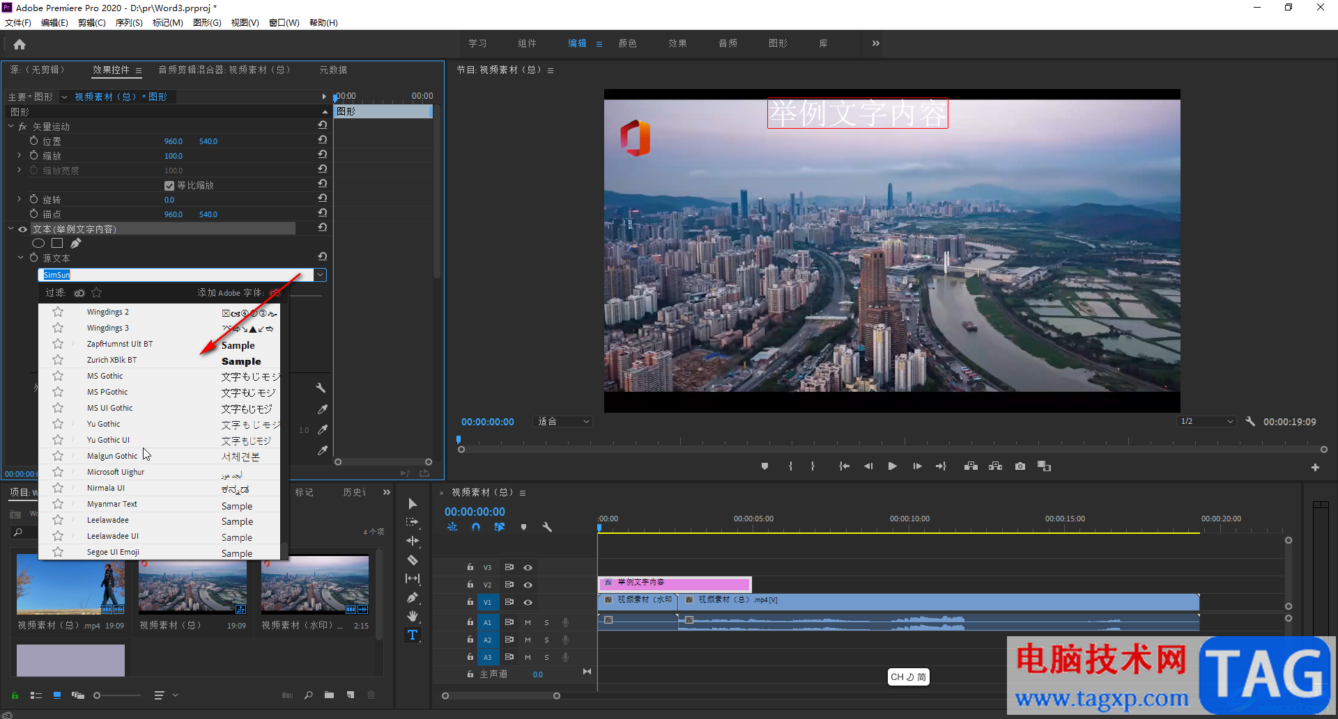This screenshot has width=1338, height=719.
Task: Open the 图形(G) menu
Action: coord(207,22)
